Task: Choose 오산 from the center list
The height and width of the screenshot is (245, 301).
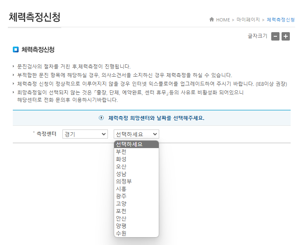Action: 136,167
